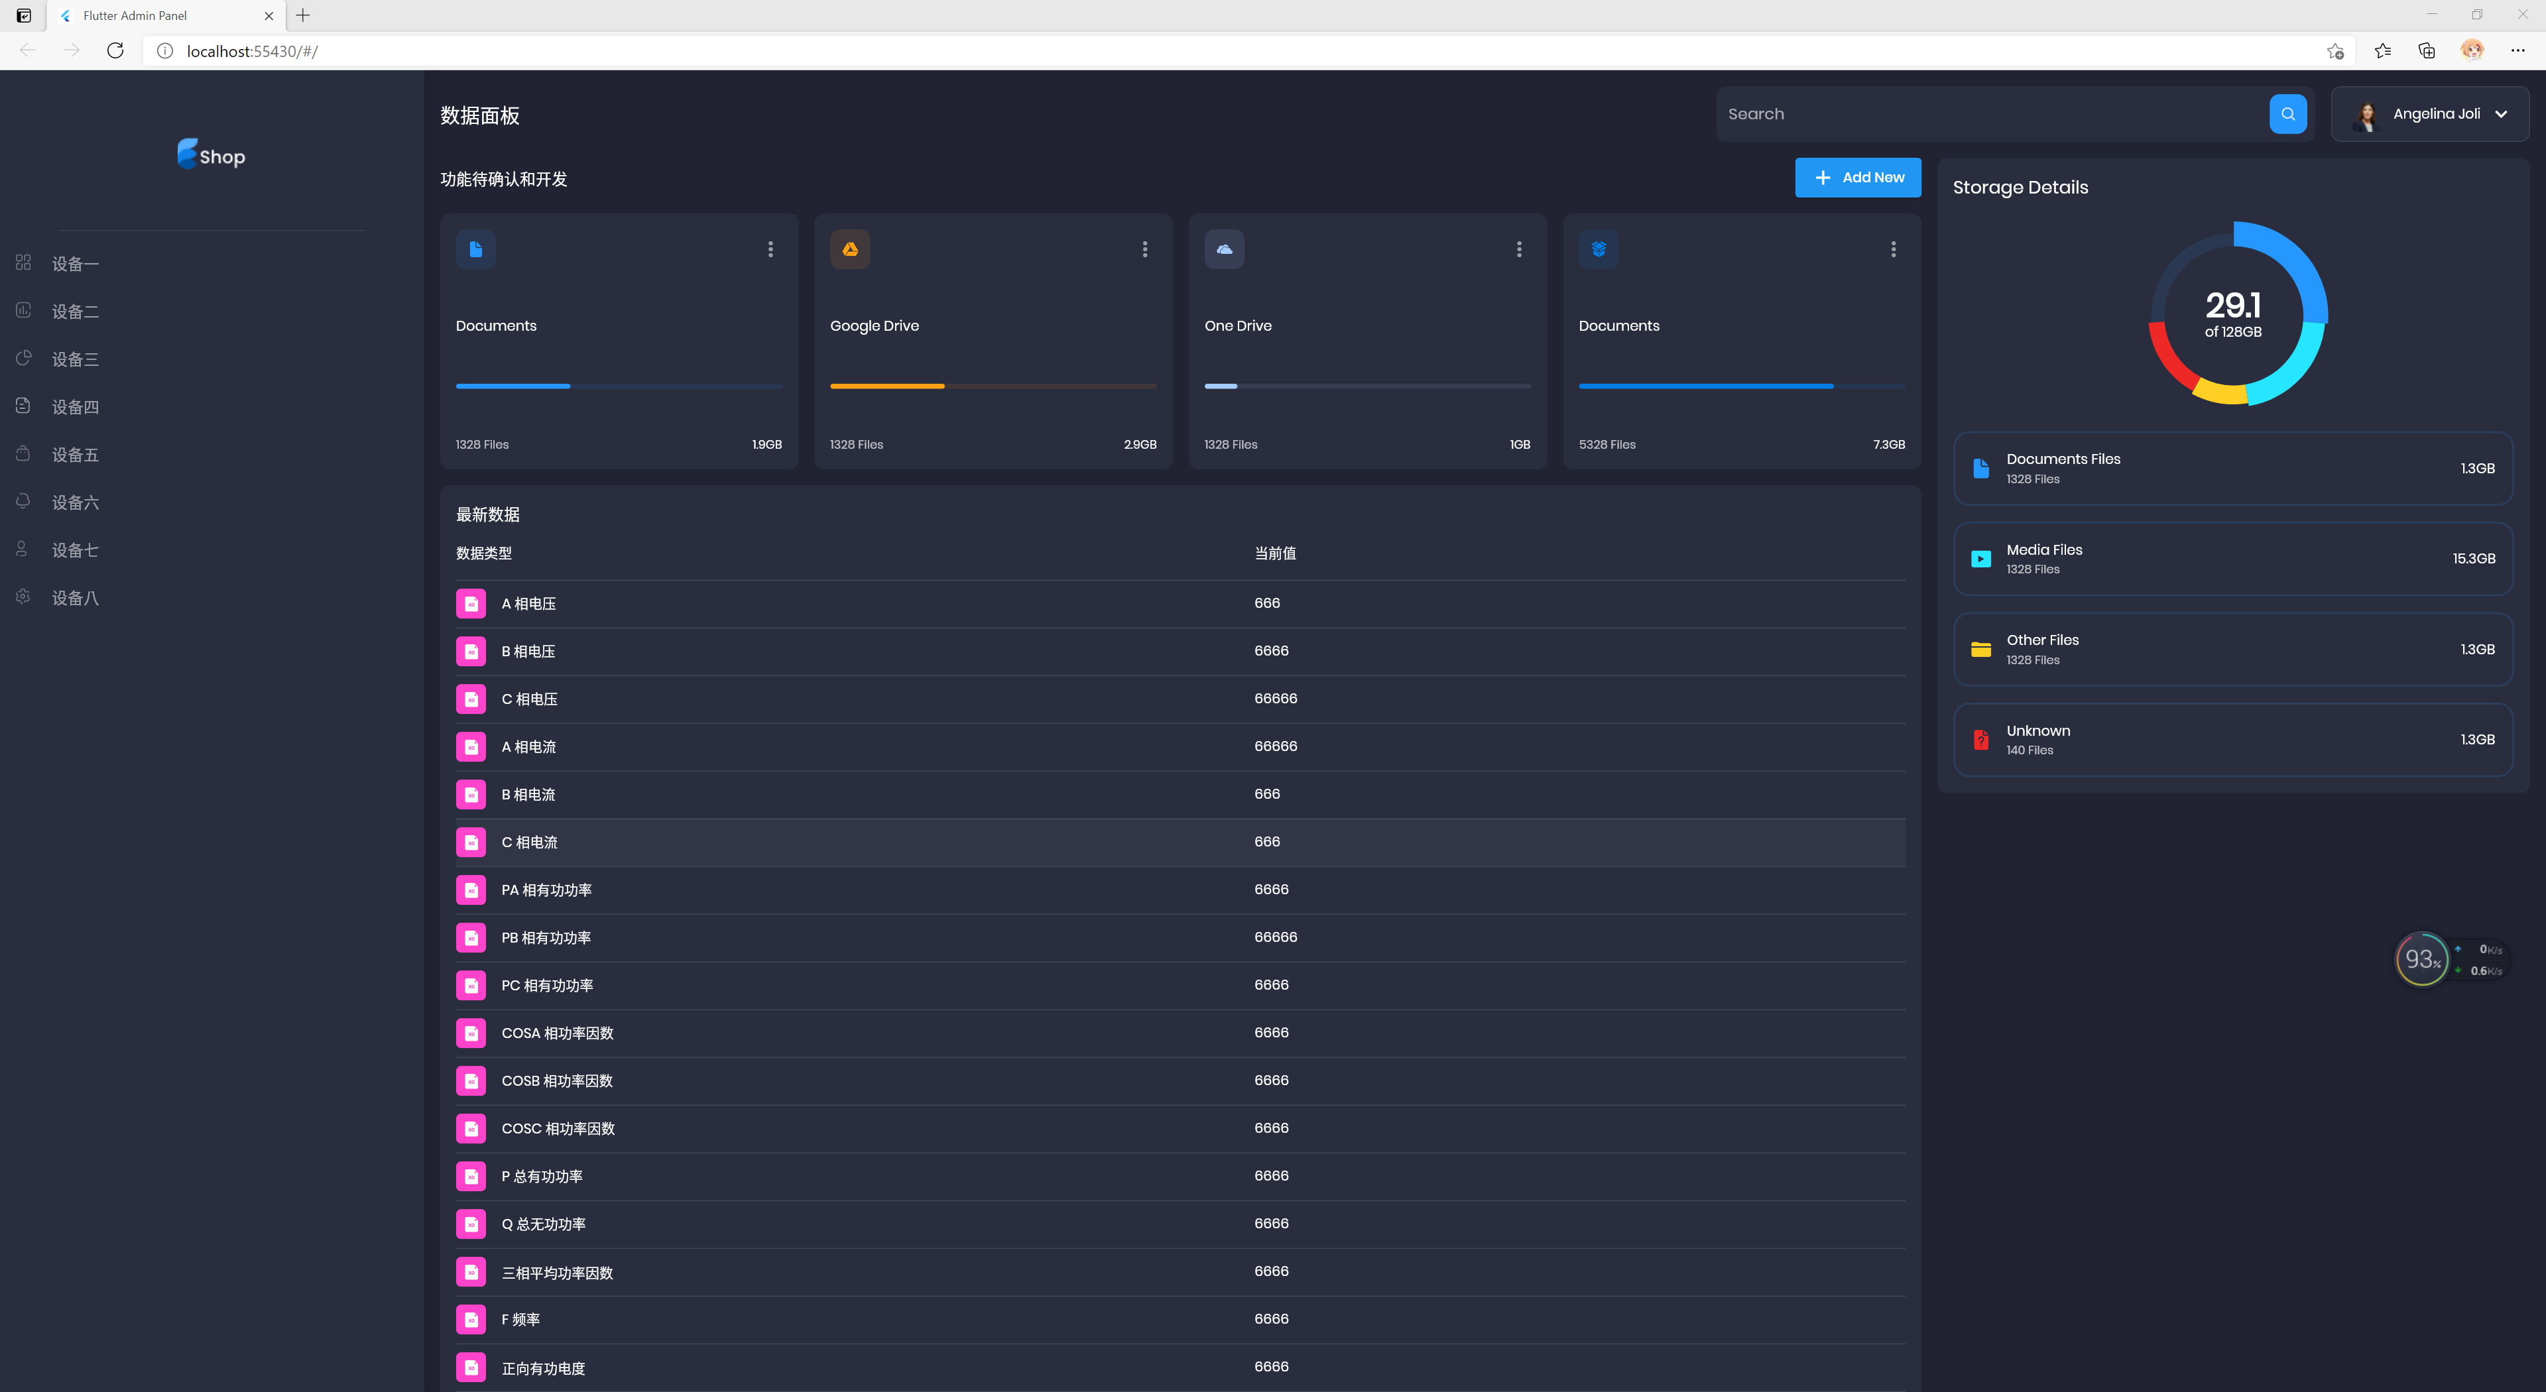
Task: Open Google Drive card's three-dot menu
Action: 1144,249
